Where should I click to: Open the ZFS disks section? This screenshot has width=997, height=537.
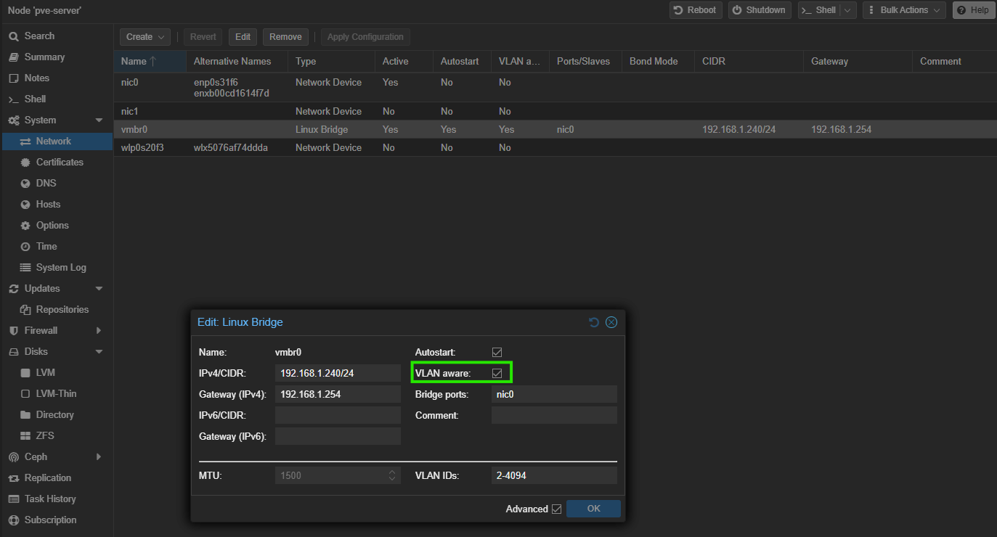pos(45,435)
